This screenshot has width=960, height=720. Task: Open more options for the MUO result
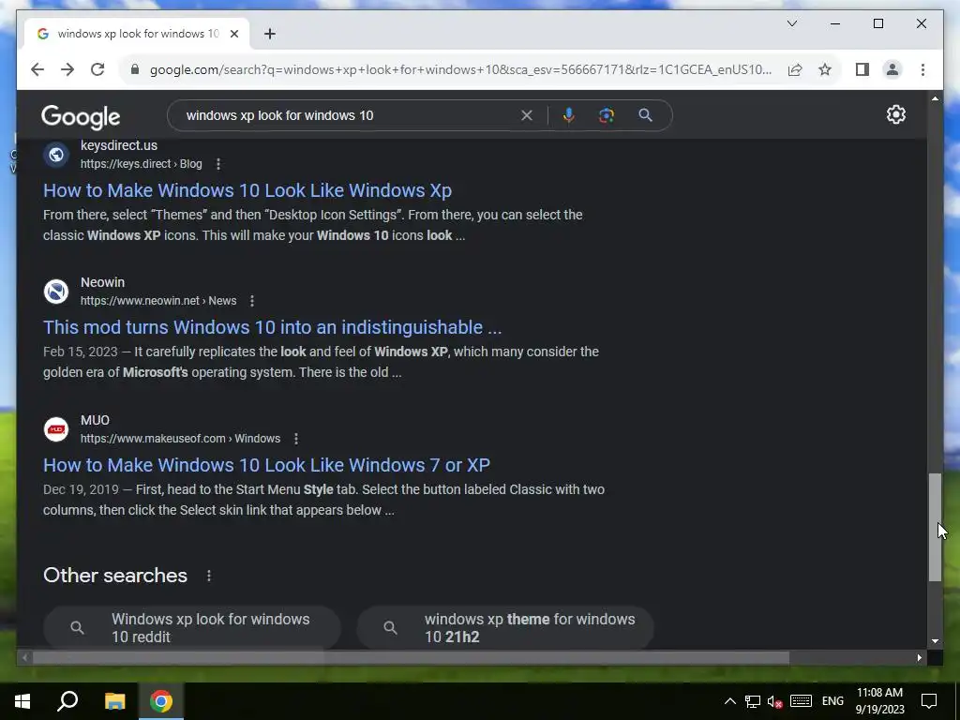click(x=295, y=439)
